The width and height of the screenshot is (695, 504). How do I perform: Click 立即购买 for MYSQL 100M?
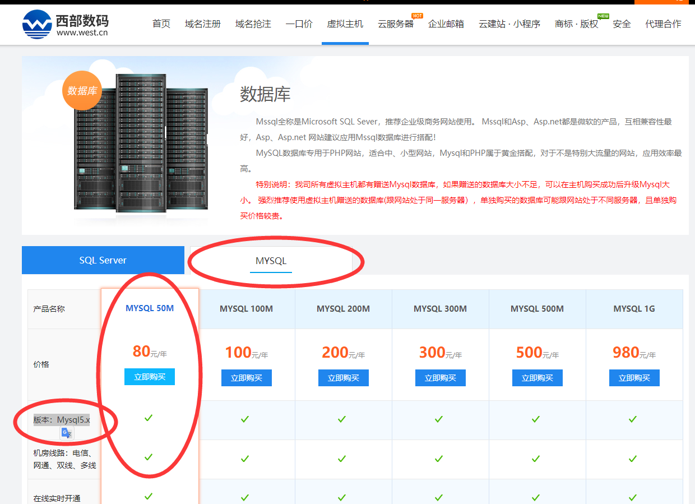pos(247,378)
